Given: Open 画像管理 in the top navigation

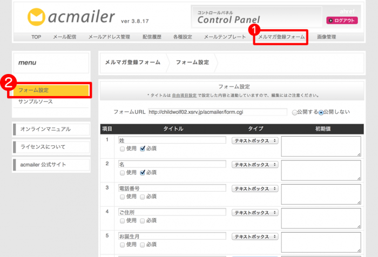Looking at the screenshot, I should pos(326,37).
